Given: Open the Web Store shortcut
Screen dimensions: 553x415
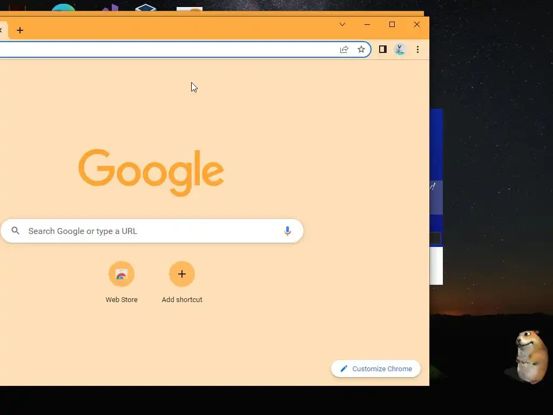Looking at the screenshot, I should 122,282.
